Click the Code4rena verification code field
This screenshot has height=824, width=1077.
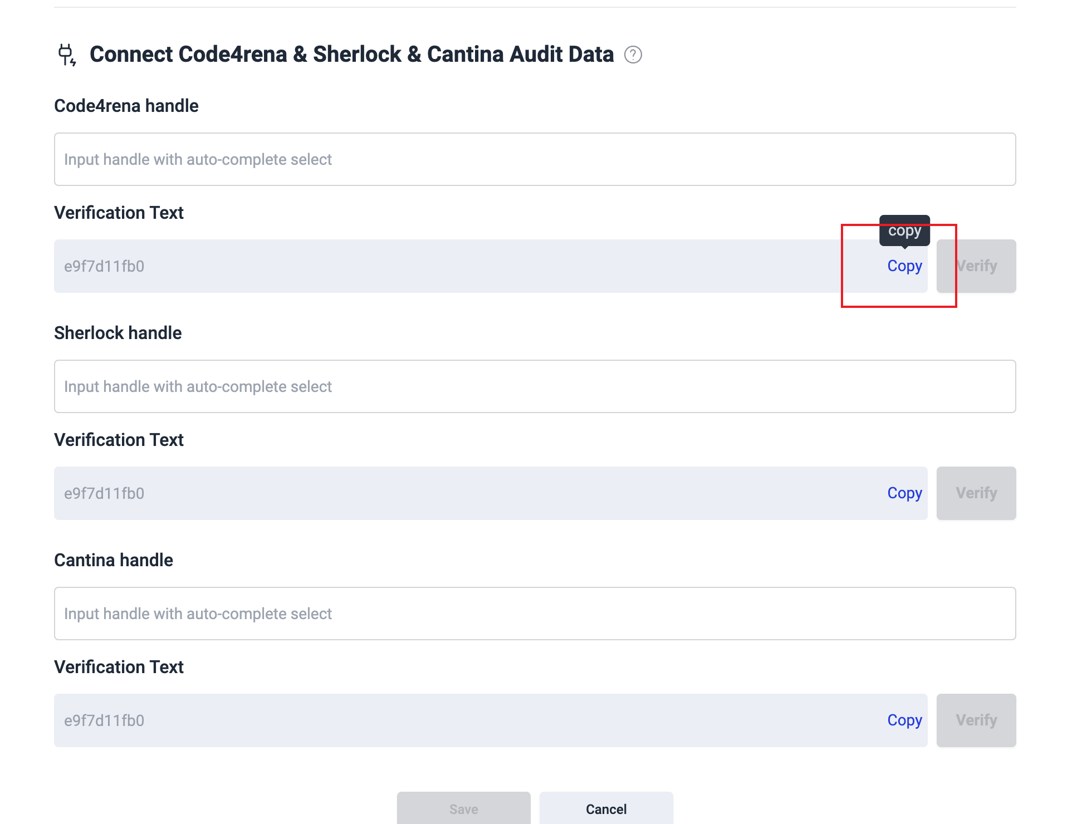point(446,266)
